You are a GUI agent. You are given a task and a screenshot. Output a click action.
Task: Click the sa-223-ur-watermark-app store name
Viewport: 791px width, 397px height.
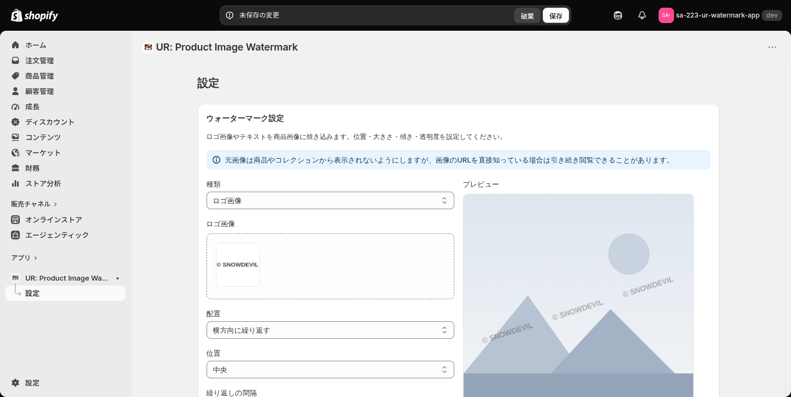pyautogui.click(x=717, y=15)
